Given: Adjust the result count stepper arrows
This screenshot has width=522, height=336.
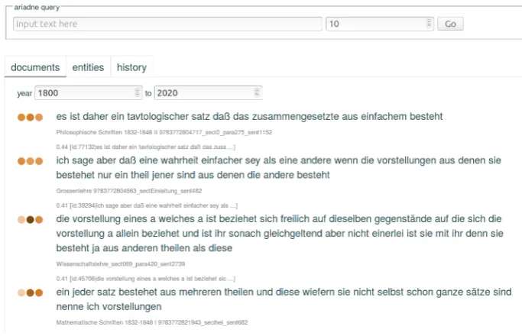Looking at the screenshot, I should click(429, 24).
